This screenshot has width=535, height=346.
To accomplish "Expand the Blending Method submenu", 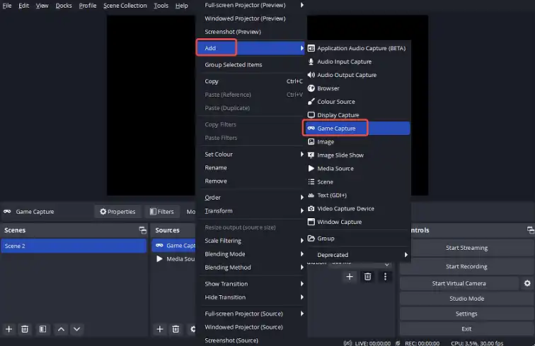I will pos(252,268).
